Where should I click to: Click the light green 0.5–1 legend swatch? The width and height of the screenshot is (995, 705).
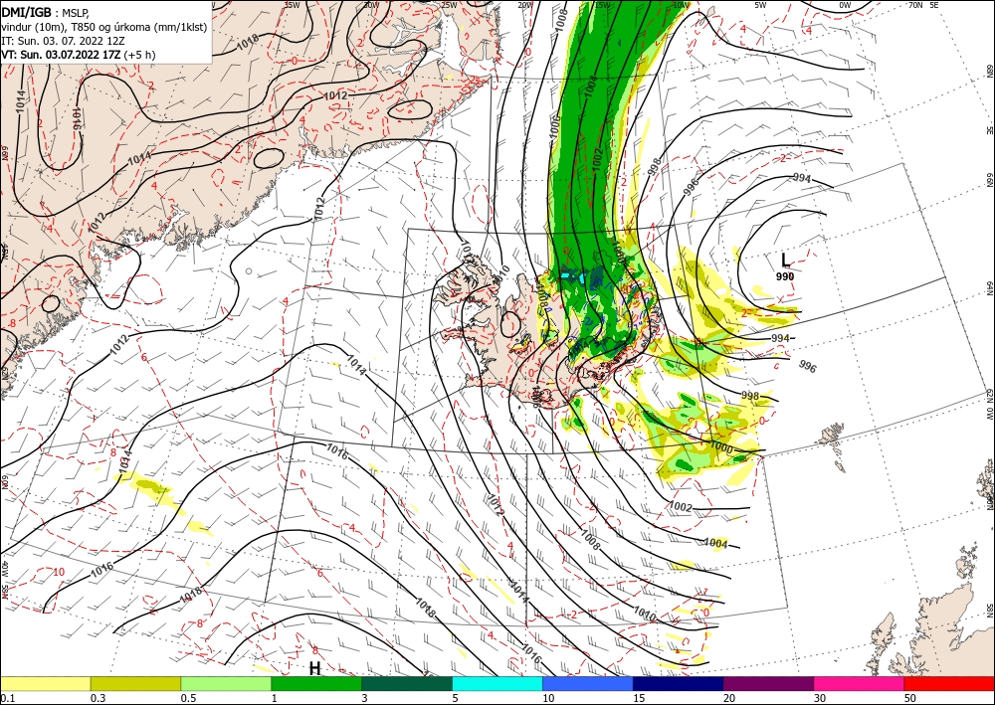coord(226,683)
